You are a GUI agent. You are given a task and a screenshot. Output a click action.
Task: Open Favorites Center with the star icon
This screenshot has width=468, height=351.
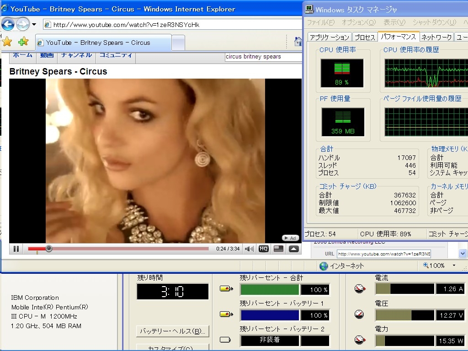click(7, 42)
